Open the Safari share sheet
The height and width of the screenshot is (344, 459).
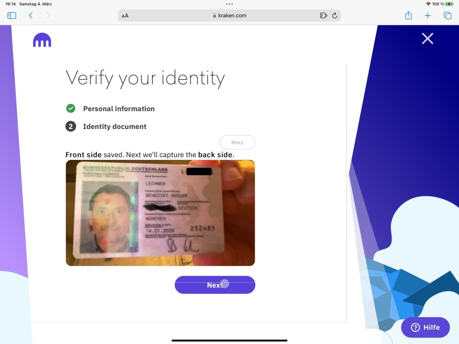point(408,15)
